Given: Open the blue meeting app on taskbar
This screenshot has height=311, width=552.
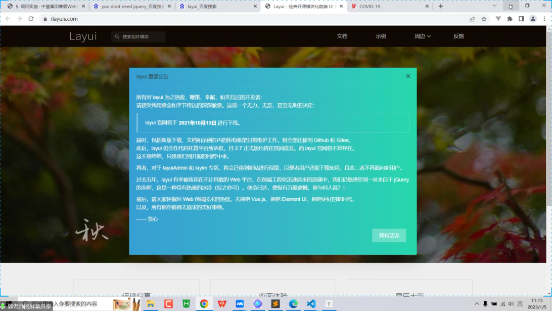Looking at the screenshot, I should [x=240, y=303].
